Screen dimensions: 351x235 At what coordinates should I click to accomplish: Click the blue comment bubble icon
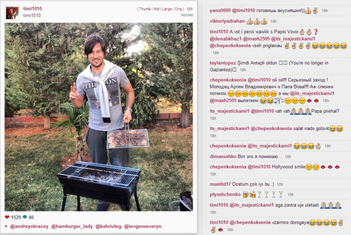pos(25,217)
